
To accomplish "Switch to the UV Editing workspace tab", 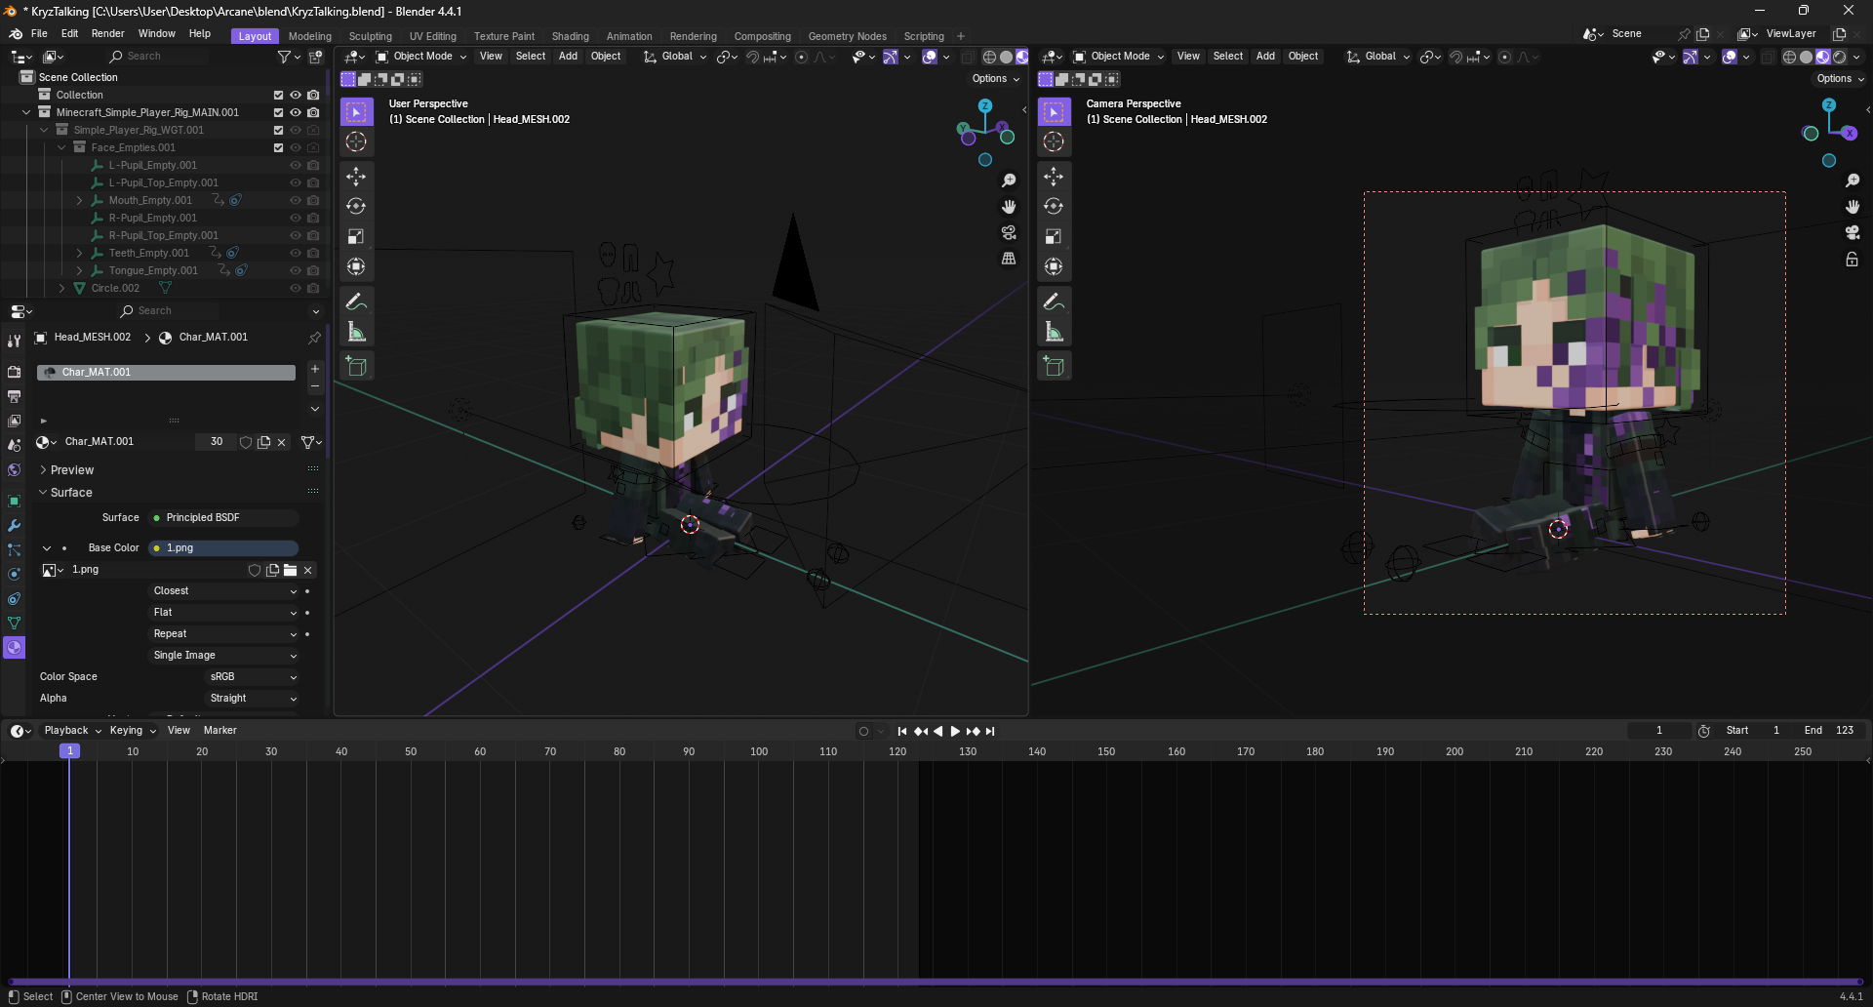I will click(x=433, y=36).
